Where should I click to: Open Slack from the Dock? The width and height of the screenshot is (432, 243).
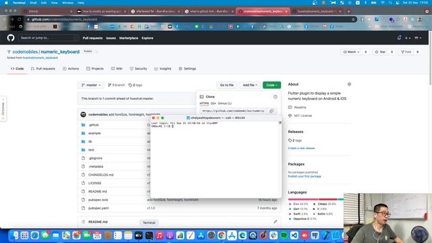273,236
